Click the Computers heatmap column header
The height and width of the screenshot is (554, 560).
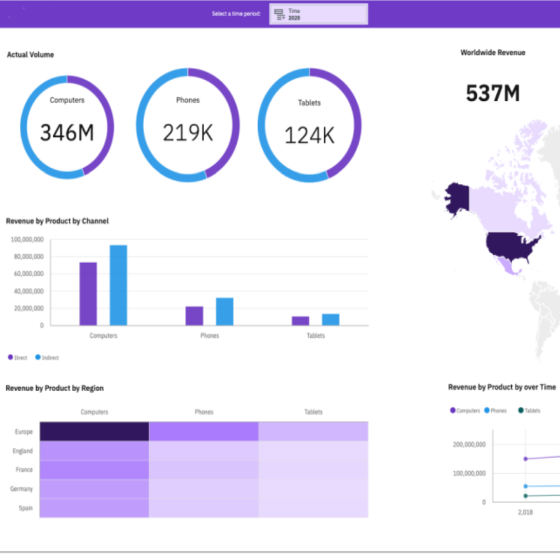click(x=94, y=412)
